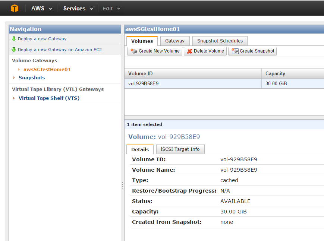This screenshot has width=324, height=241.
Task: Select the Details tab
Action: click(x=140, y=149)
